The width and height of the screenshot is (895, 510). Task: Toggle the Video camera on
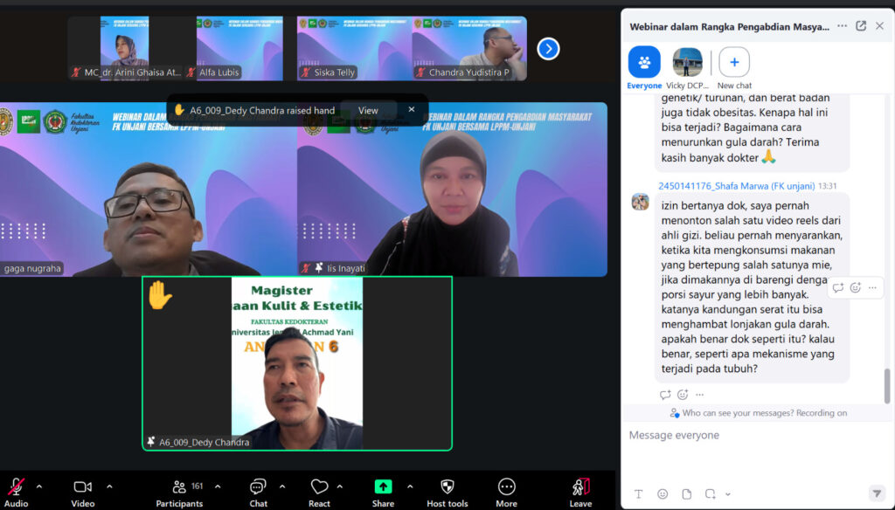coord(83,487)
